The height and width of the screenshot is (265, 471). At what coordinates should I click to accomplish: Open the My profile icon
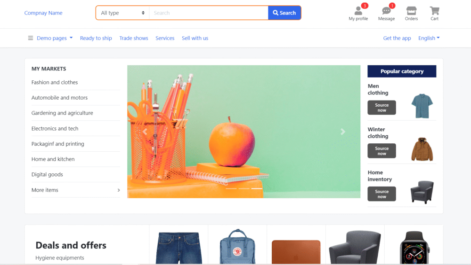click(358, 11)
